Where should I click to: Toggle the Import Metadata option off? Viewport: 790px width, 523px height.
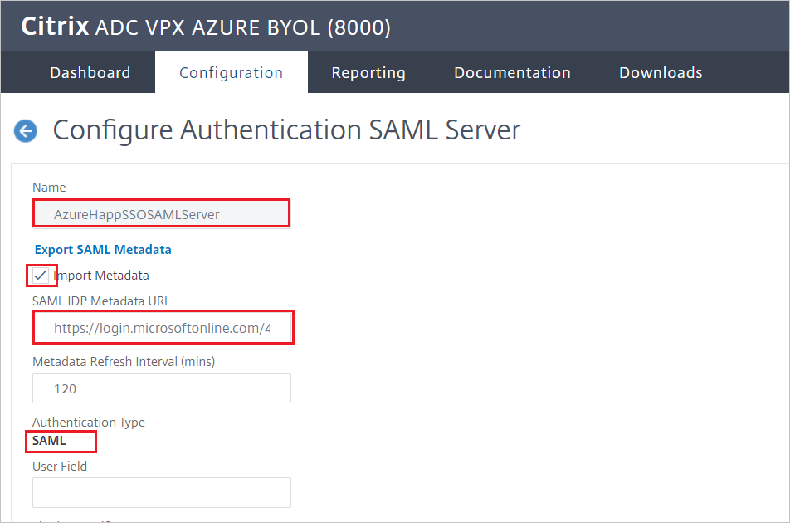coord(38,275)
